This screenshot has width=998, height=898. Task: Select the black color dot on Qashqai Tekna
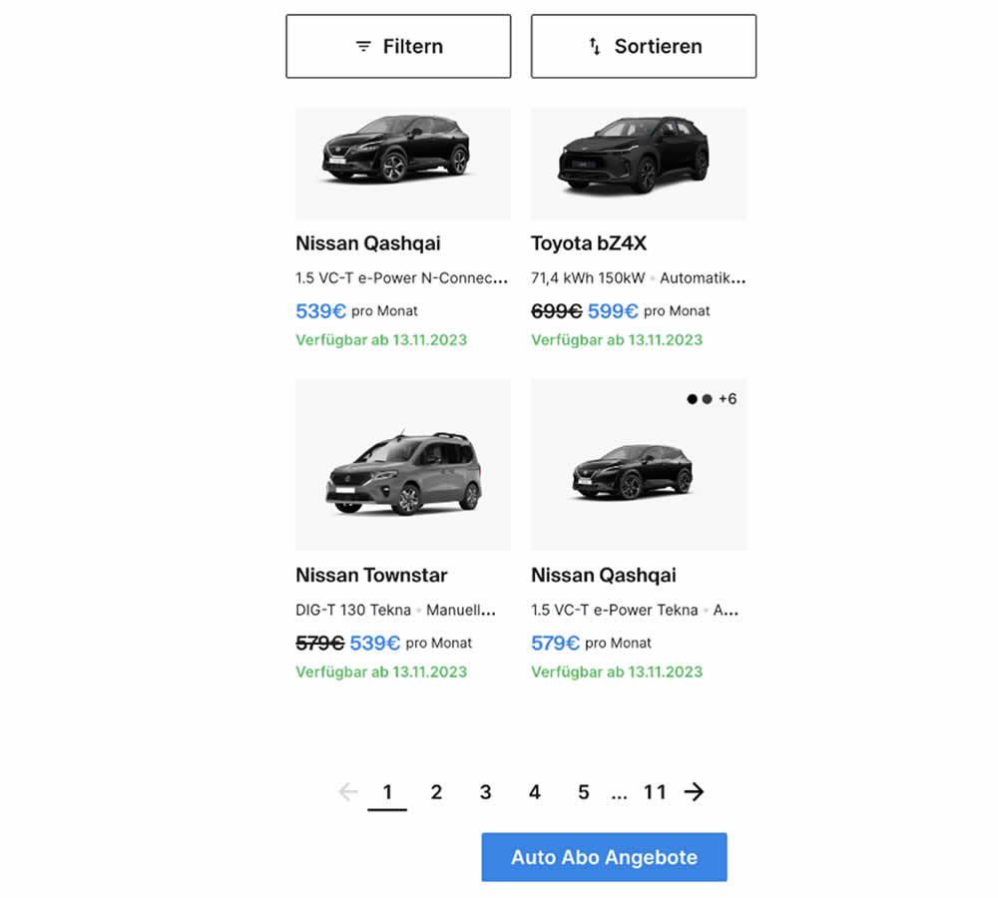coord(693,399)
